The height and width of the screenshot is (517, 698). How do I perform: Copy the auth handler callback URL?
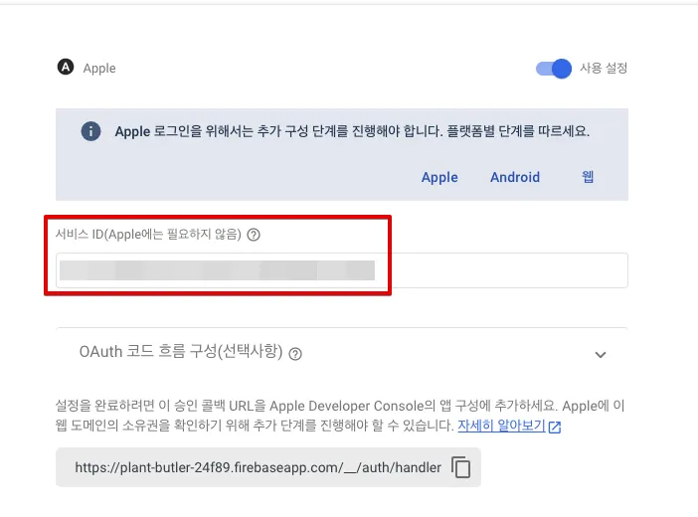pyautogui.click(x=460, y=467)
